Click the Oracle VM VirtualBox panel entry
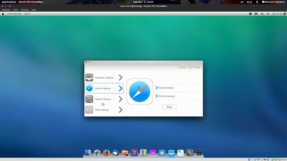Viewport: 287px width, 161px height. point(30,2)
